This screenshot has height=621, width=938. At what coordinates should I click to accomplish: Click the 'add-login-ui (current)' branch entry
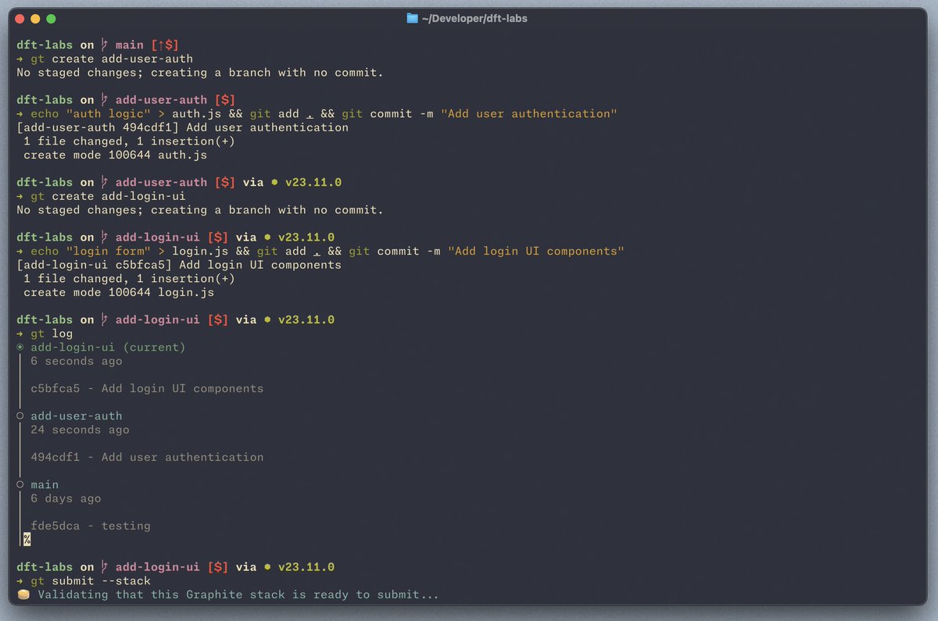108,347
